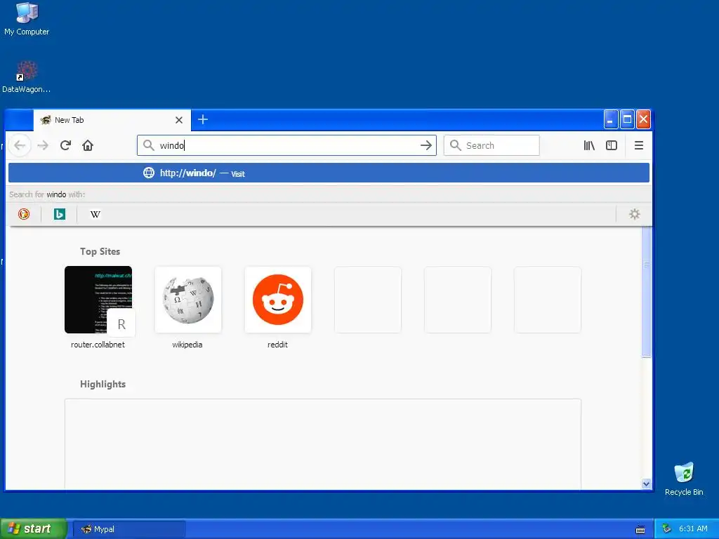Select the DataWagon desktop shortcut
The width and height of the screenshot is (719, 539).
(27, 76)
